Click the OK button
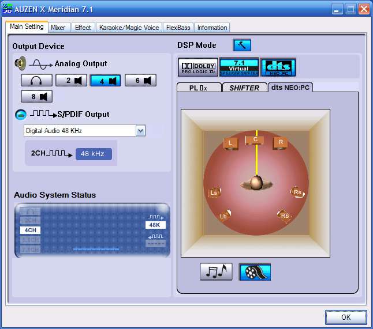Image resolution: width=373 pixels, height=329 pixels. 346,317
